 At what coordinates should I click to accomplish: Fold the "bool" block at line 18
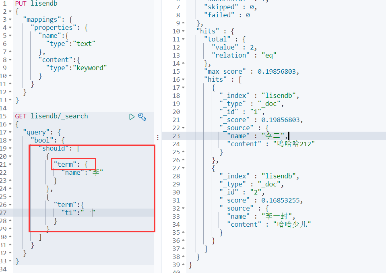tap(10, 140)
